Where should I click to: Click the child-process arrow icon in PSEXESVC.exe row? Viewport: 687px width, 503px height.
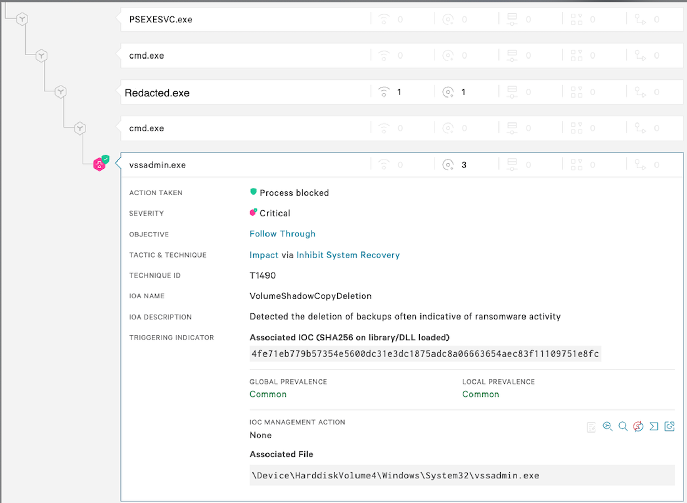(x=640, y=19)
